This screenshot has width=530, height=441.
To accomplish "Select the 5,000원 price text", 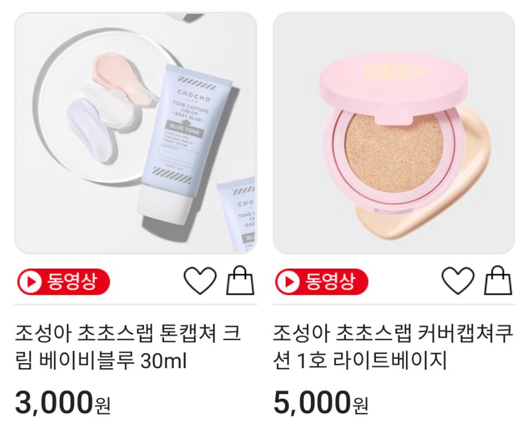I will pos(321,403).
